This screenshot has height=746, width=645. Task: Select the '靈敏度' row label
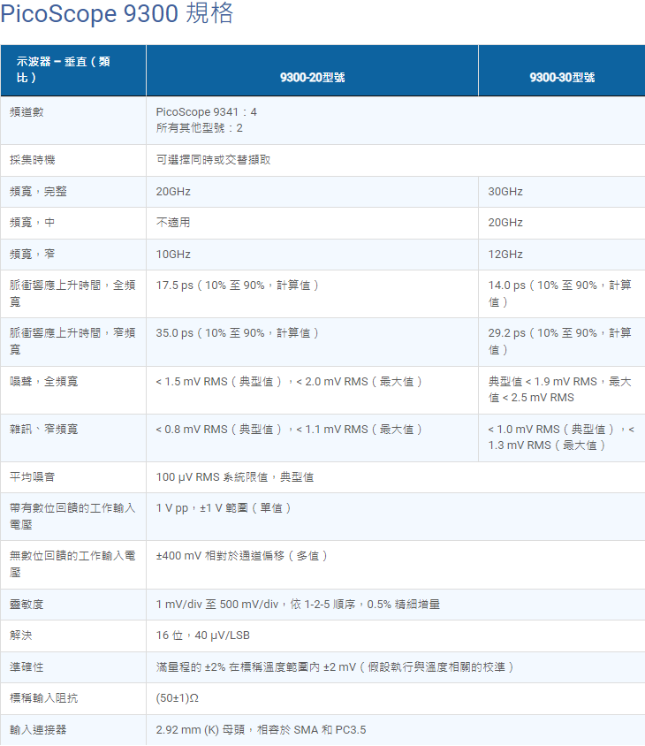[x=27, y=605]
